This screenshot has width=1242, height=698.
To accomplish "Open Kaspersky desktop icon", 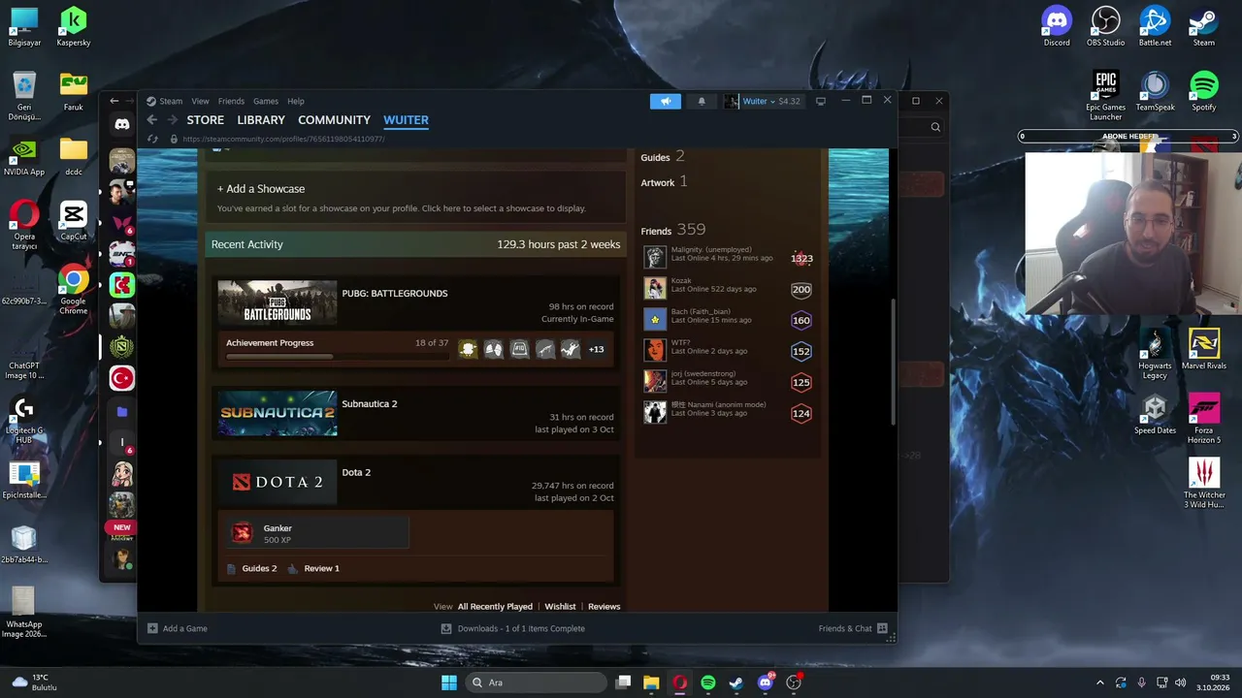I will coord(74,27).
